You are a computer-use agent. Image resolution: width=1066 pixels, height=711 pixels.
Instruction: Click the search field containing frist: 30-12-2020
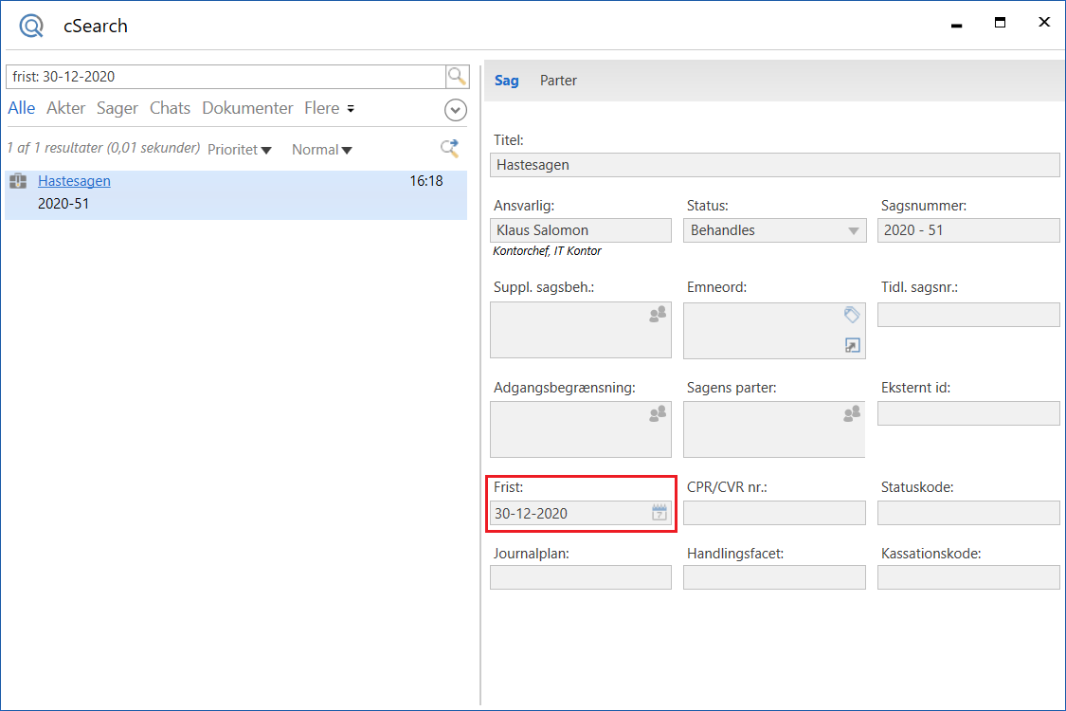[226, 77]
